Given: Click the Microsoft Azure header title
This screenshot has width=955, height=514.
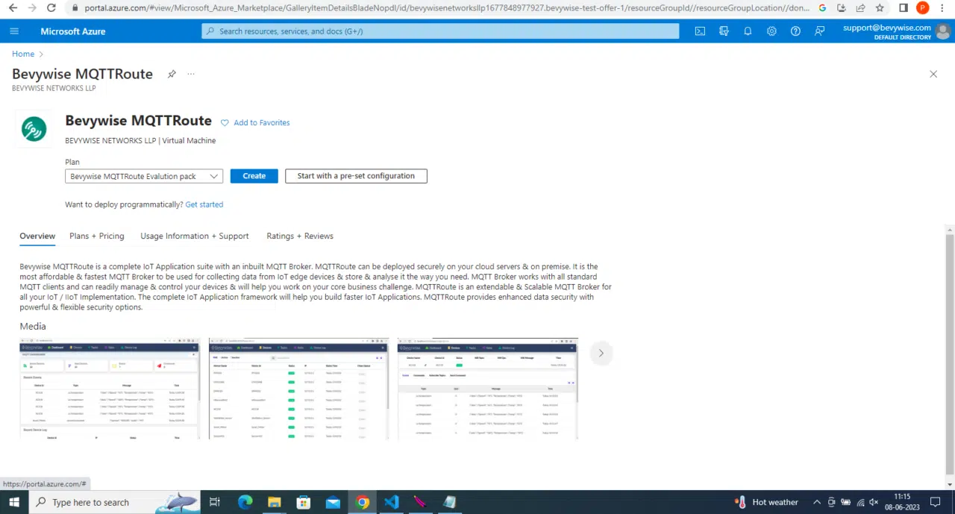Looking at the screenshot, I should [x=73, y=31].
